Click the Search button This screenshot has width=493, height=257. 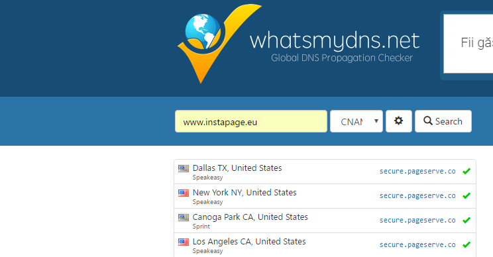point(443,121)
